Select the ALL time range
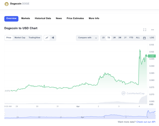This screenshot has width=159, height=126. pos(138,38)
